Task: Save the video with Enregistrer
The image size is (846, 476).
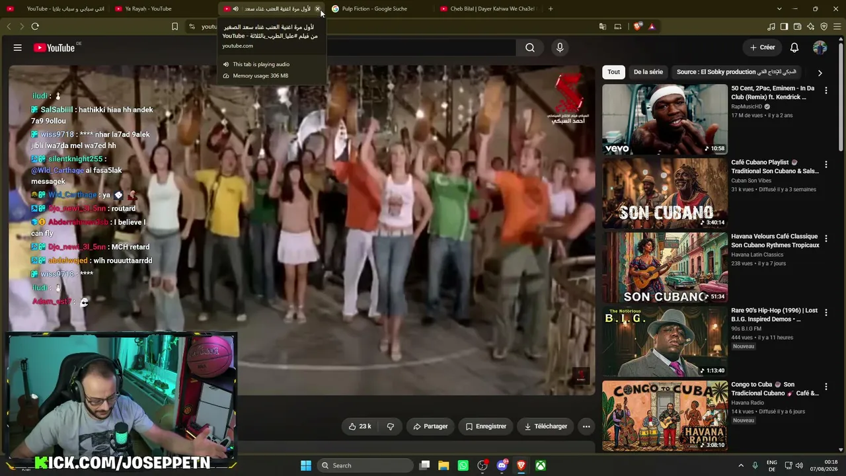Action: (486, 426)
